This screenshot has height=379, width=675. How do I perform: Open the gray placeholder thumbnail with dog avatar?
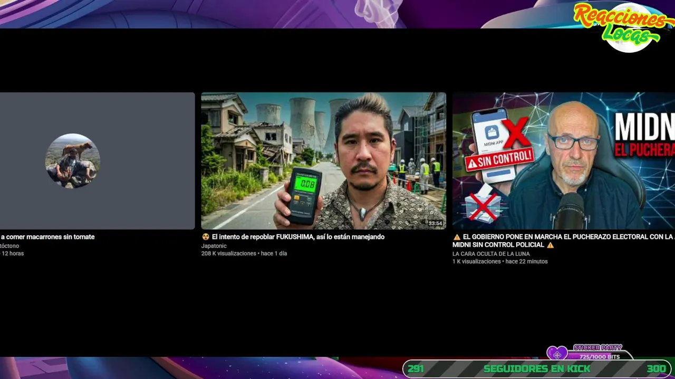click(x=97, y=161)
